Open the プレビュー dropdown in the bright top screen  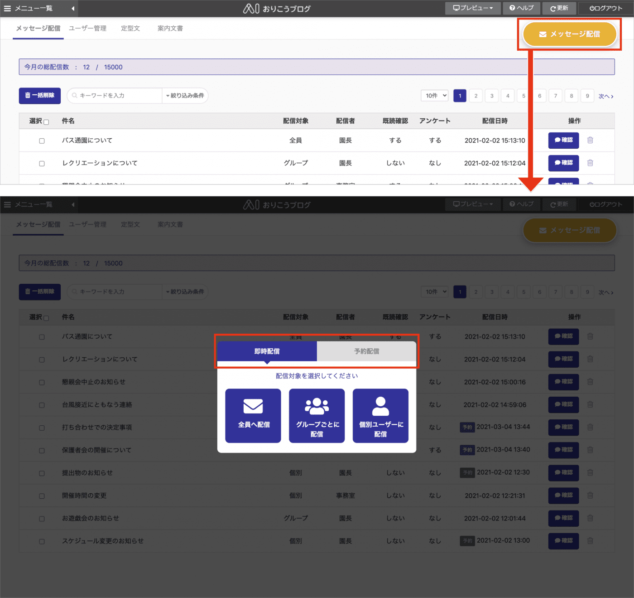pyautogui.click(x=473, y=8)
